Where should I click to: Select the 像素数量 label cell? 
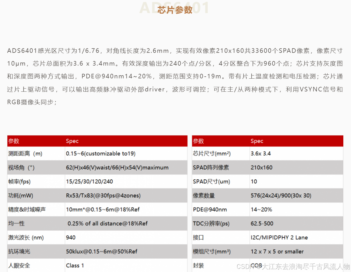221,195
